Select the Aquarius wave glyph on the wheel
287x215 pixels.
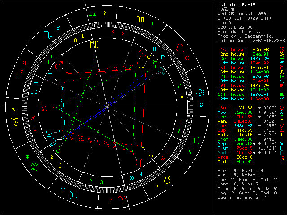tap(35, 167)
